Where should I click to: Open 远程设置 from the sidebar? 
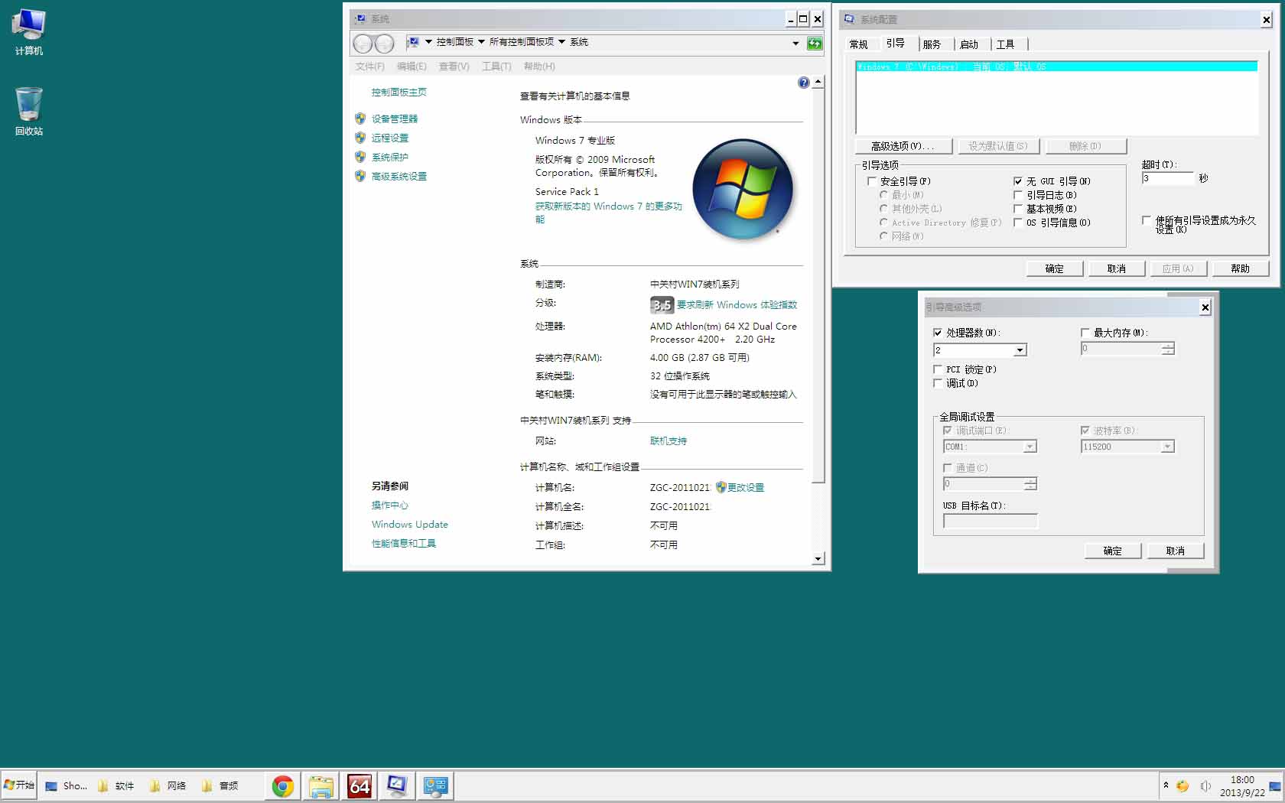pos(390,138)
